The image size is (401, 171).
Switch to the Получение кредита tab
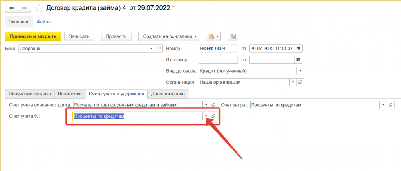tap(30, 94)
